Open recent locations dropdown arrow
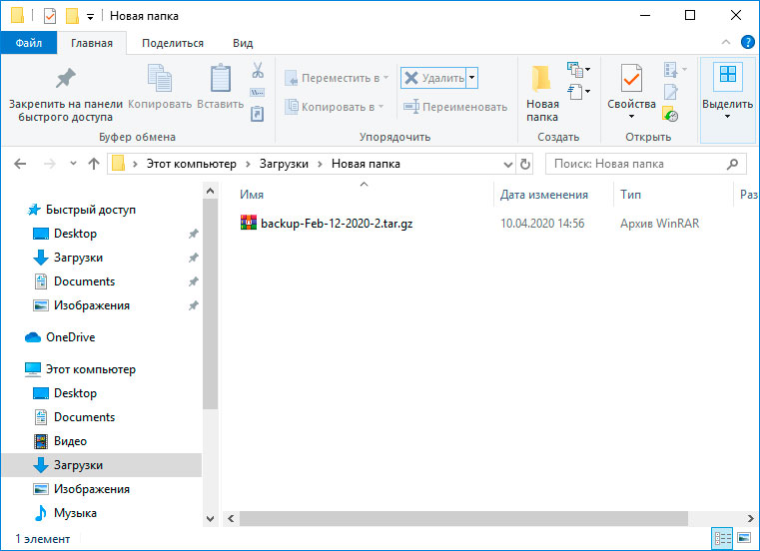The image size is (760, 551). (73, 164)
